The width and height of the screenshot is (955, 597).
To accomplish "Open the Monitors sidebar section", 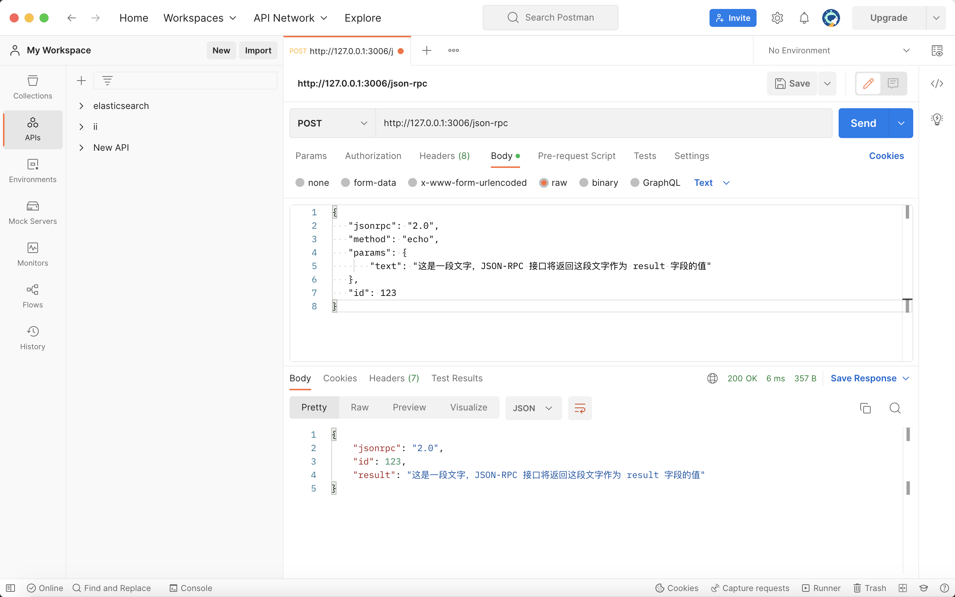I will point(32,254).
